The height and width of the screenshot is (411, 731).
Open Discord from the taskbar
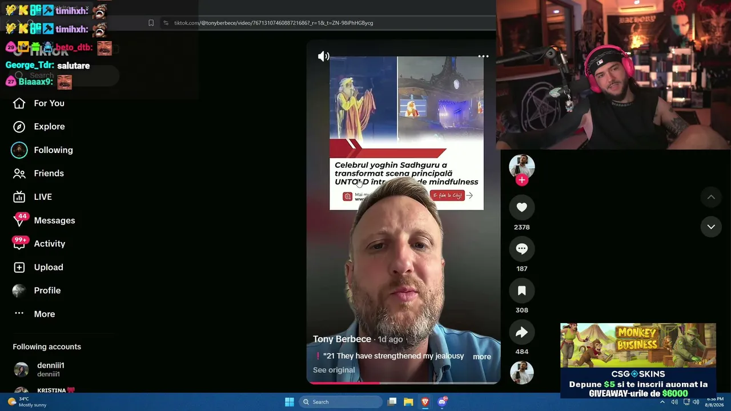pos(441,402)
